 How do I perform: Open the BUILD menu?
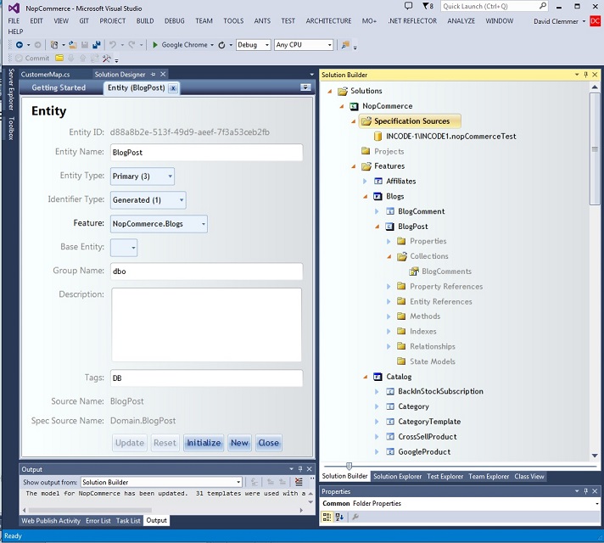click(x=145, y=21)
